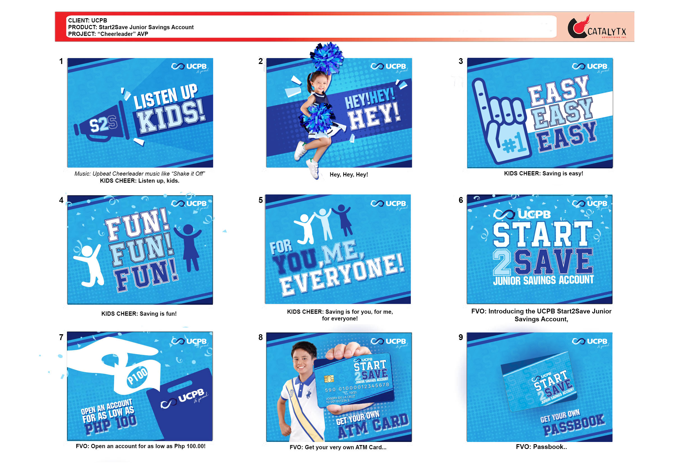Select storyboard frame 2 'Hey! Hey! Hey!'

[339, 113]
